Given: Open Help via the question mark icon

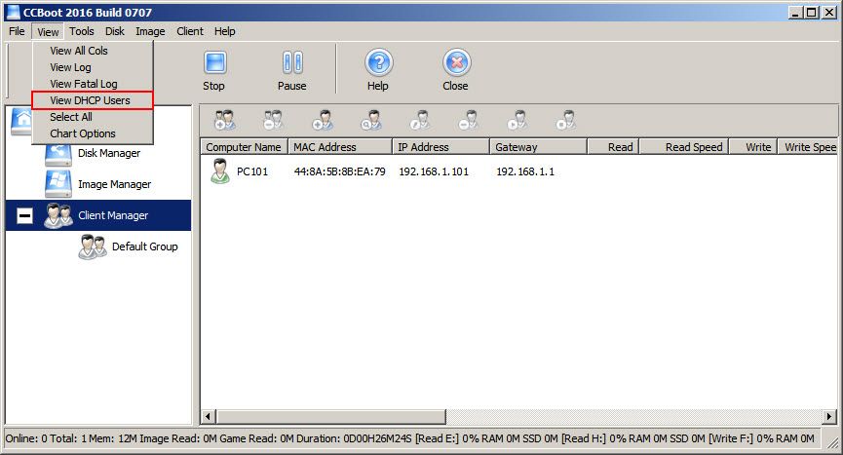Looking at the screenshot, I should 378,63.
